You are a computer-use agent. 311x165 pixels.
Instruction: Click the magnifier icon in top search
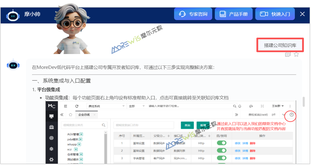pyautogui.click(x=235, y=106)
